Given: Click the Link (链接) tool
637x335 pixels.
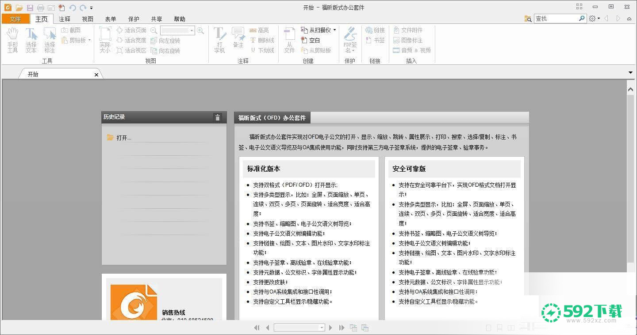Looking at the screenshot, I should (x=375, y=30).
